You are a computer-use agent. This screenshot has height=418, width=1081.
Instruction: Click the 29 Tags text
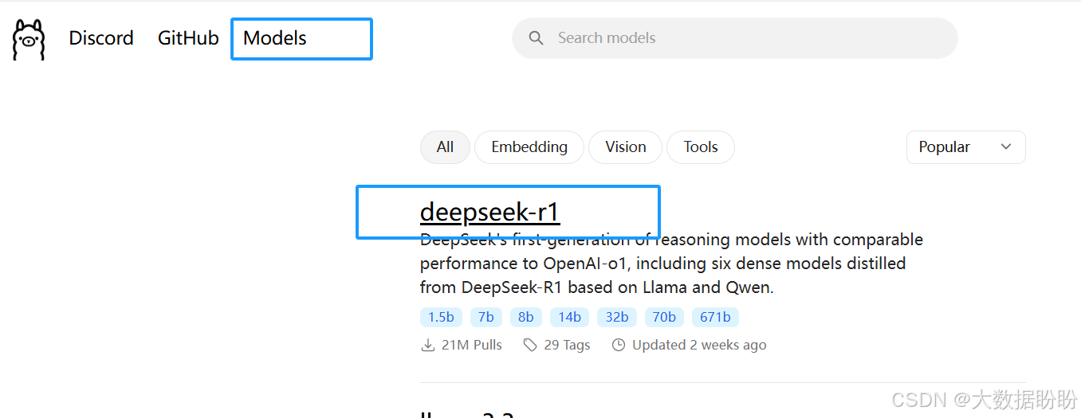pyautogui.click(x=568, y=345)
